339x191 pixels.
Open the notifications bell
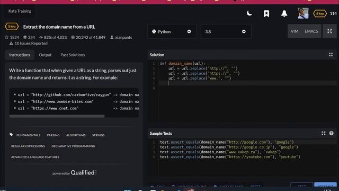[284, 14]
